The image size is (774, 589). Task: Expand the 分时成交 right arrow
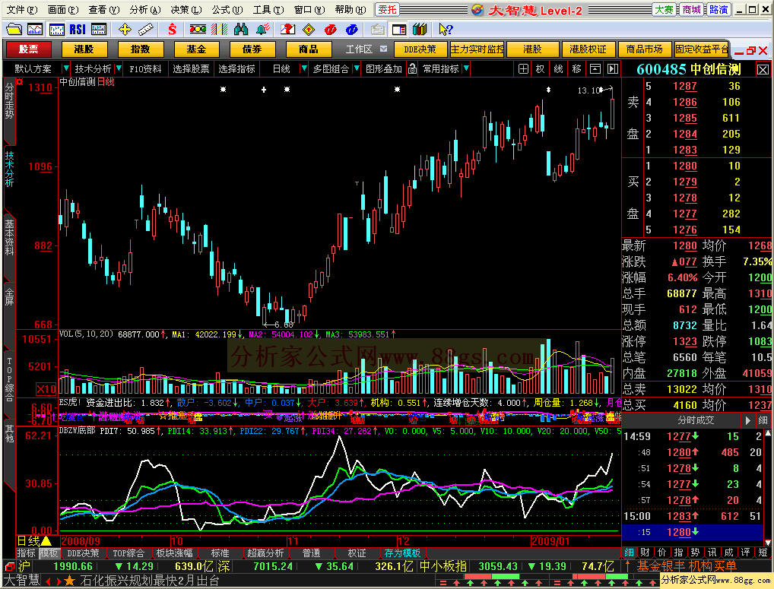[748, 420]
